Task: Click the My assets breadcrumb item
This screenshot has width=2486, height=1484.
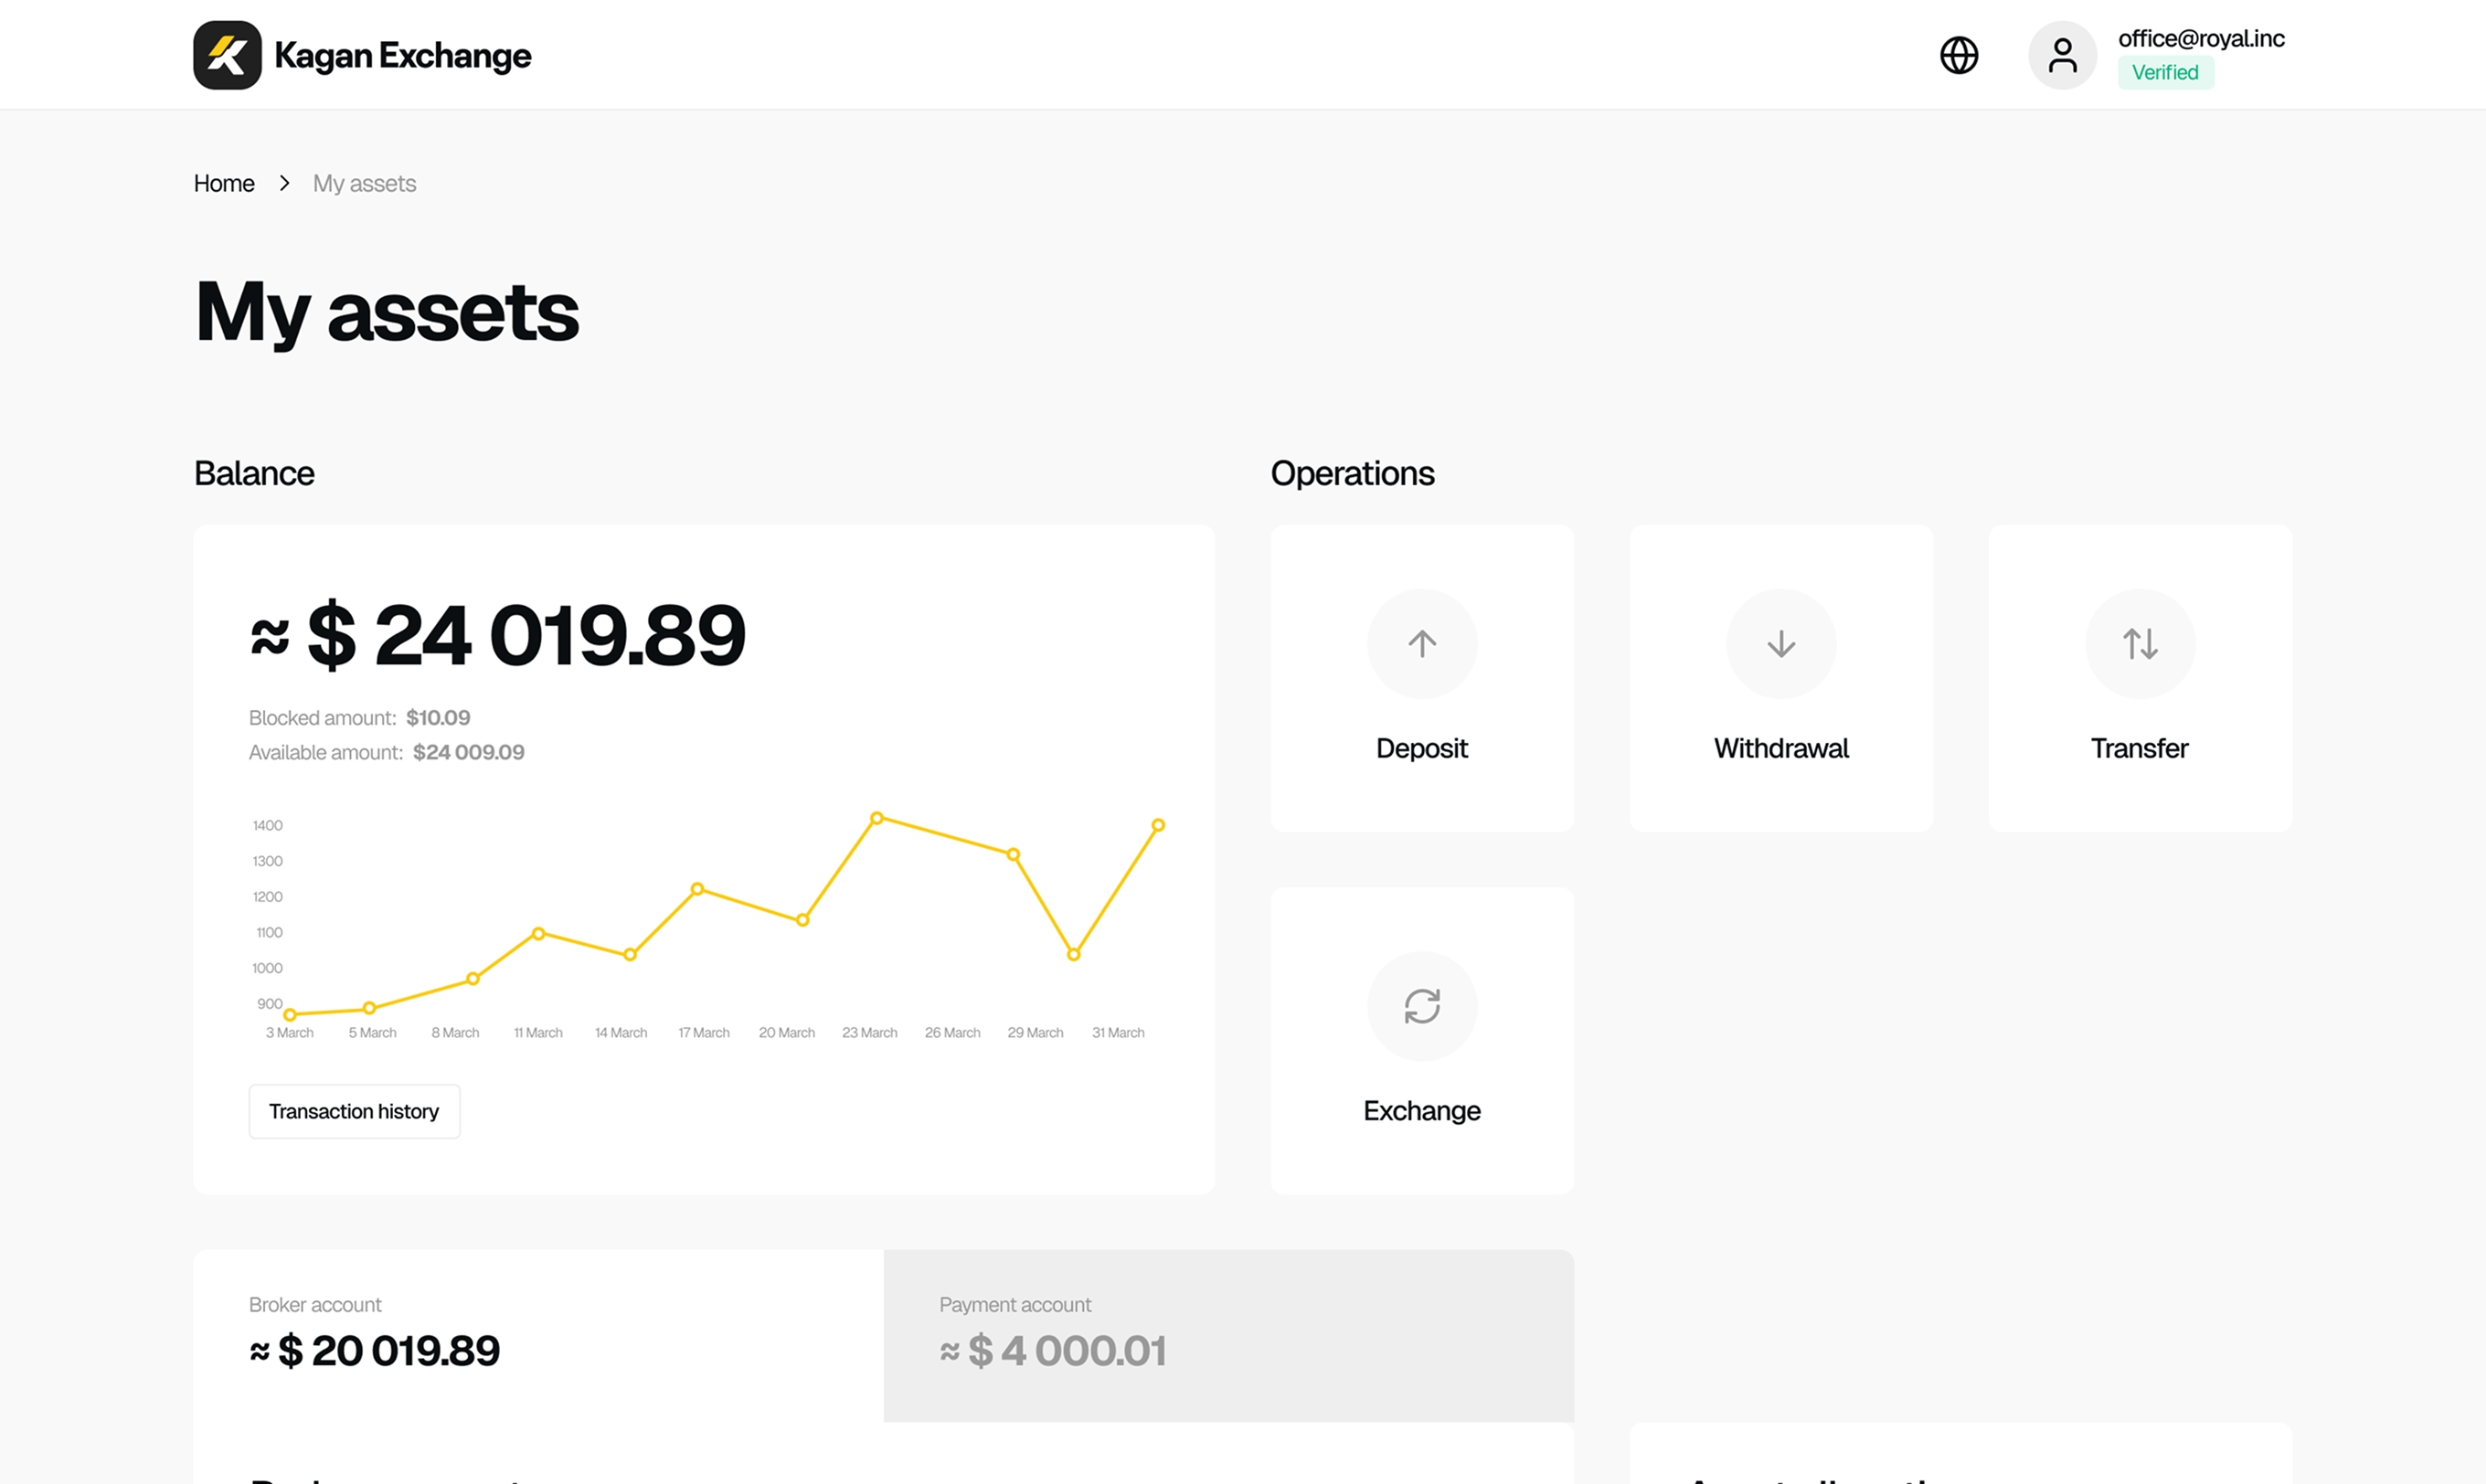Action: coord(364,183)
